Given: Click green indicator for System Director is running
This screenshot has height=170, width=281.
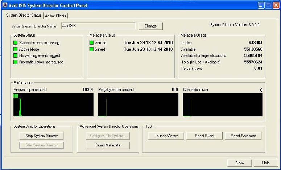Looking at the screenshot, I should tap(16, 43).
